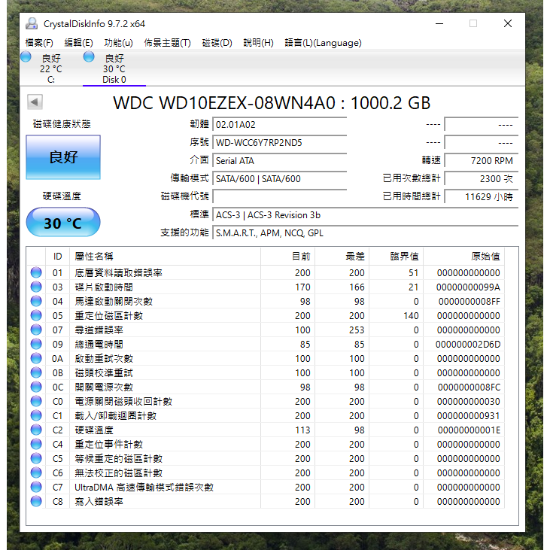The image size is (550, 550).
Task: Click the 11629 小時 power on hours field
Action: pos(482,197)
